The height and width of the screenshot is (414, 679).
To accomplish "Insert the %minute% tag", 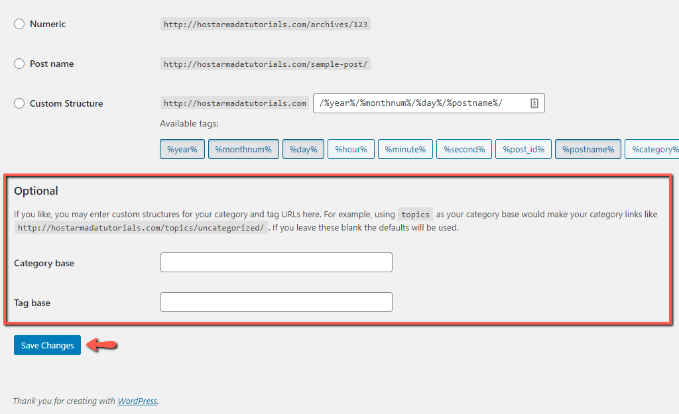I will click(x=404, y=148).
